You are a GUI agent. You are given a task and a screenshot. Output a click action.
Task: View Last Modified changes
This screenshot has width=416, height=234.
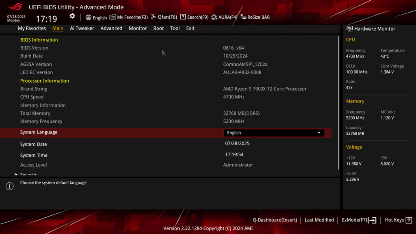tap(319, 220)
